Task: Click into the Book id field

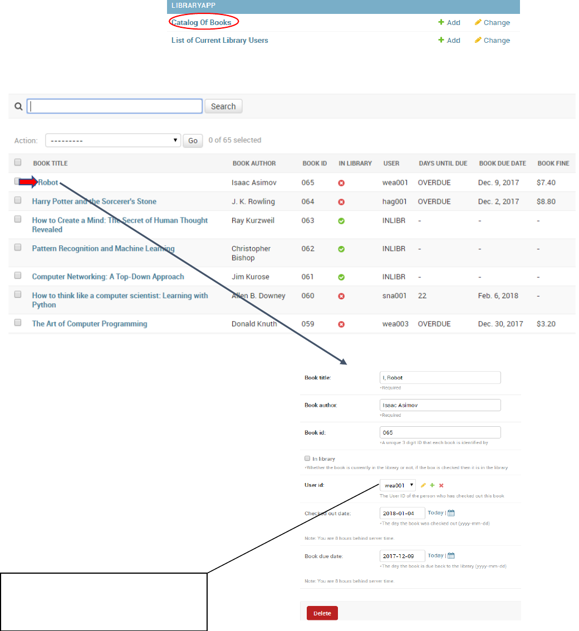Action: point(440,432)
